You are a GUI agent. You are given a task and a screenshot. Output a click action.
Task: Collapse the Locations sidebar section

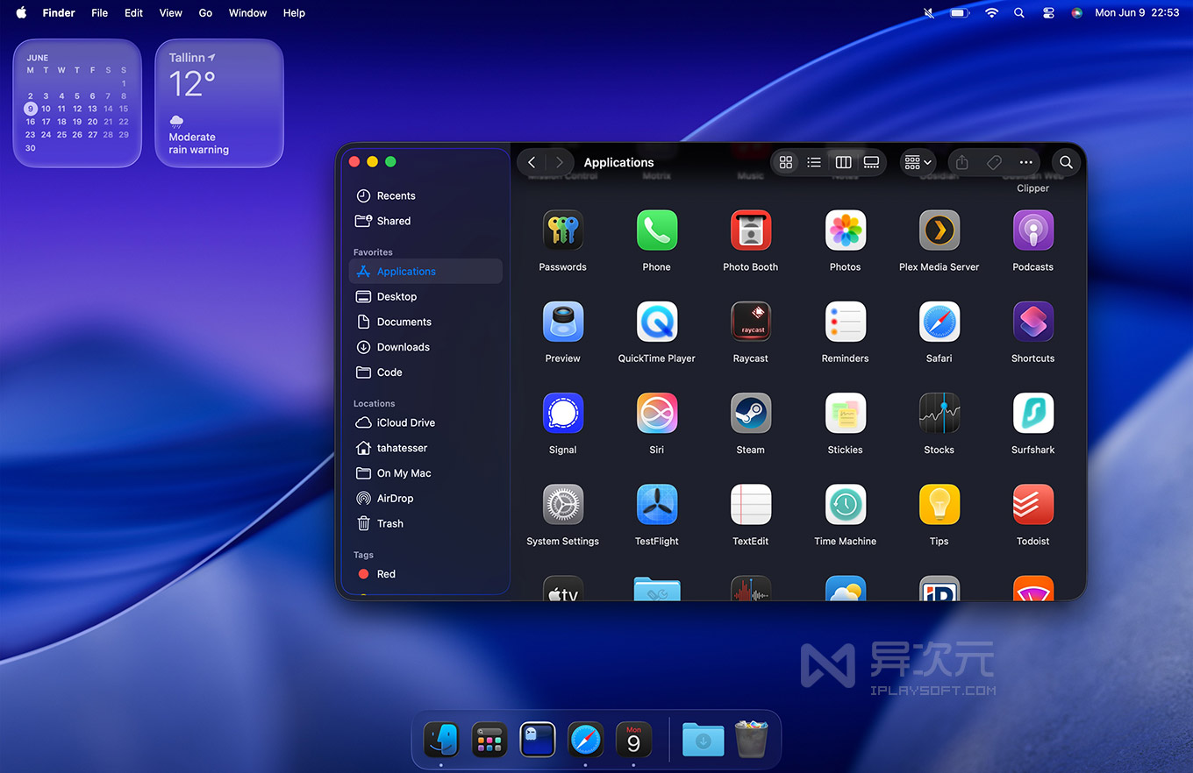pyautogui.click(x=374, y=403)
